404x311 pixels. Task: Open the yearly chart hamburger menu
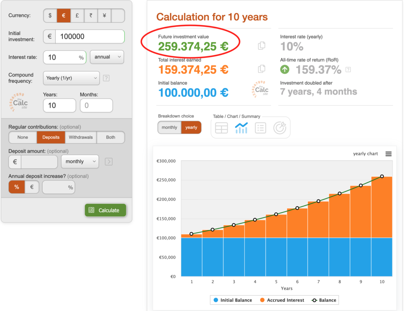389,154
